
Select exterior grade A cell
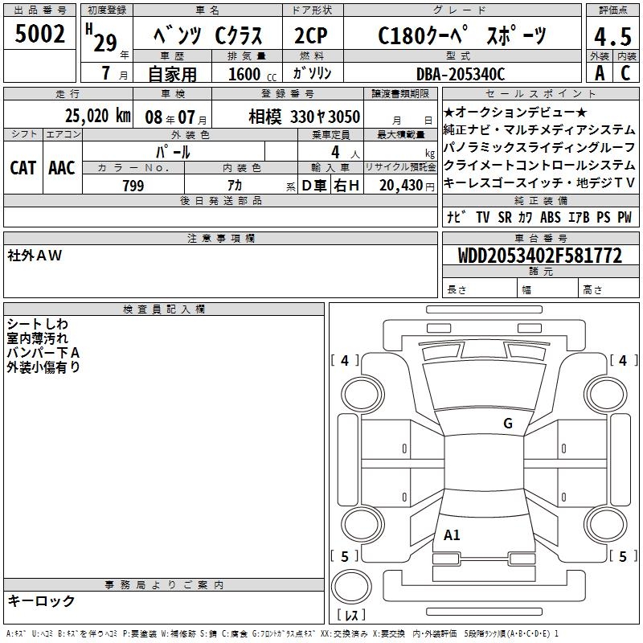(x=599, y=72)
